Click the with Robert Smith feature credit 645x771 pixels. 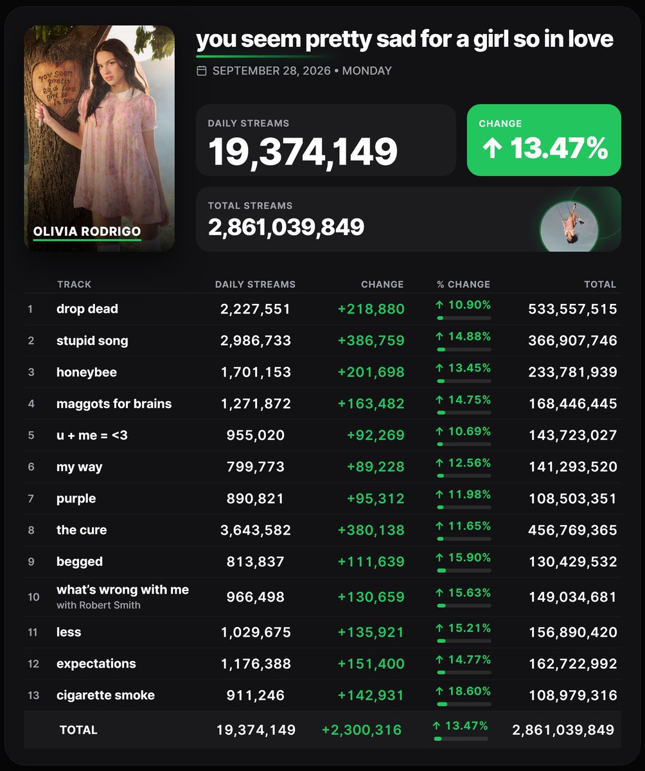pos(98,605)
